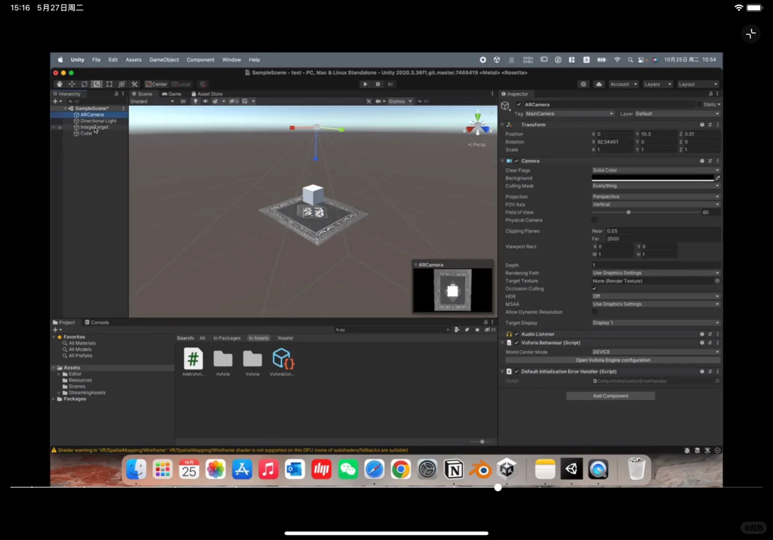Toggle scene lighting lightbulb icon
The width and height of the screenshot is (773, 540).
pyautogui.click(x=195, y=101)
